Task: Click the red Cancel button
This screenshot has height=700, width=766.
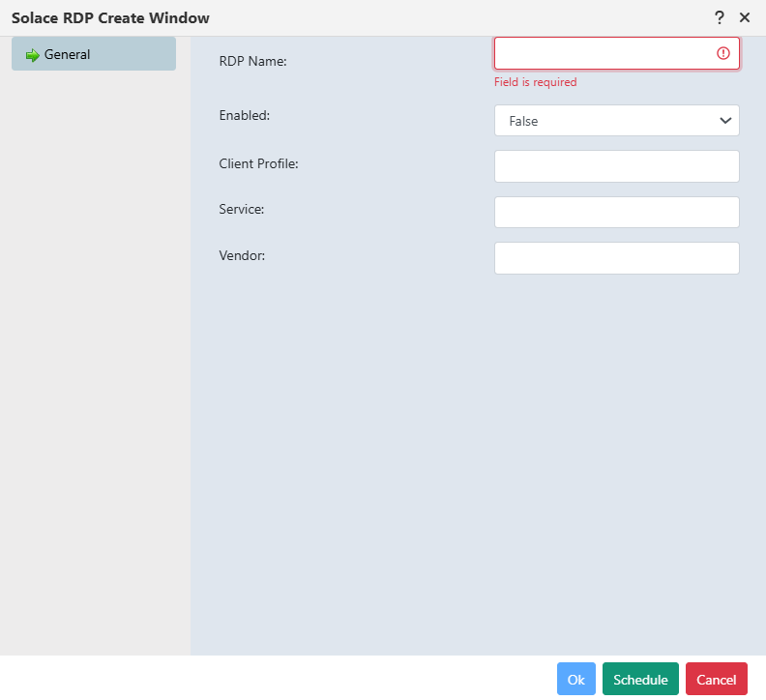Action: [x=716, y=679]
